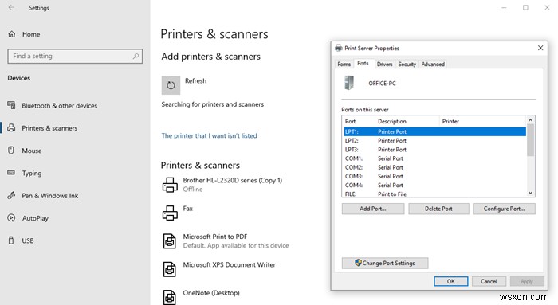Screen dimensions: 558x305
Task: Click the search magnifier in Find a setting
Action: [x=136, y=56]
